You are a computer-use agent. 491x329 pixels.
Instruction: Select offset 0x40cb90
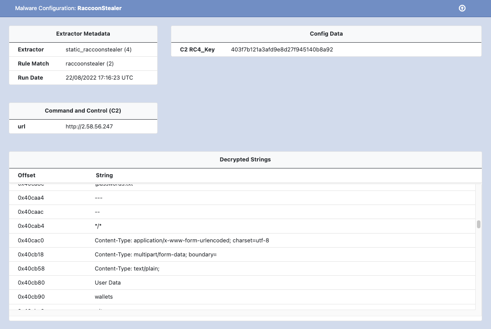click(31, 297)
